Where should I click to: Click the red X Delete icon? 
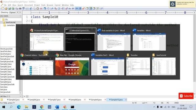click(x=41, y=9)
